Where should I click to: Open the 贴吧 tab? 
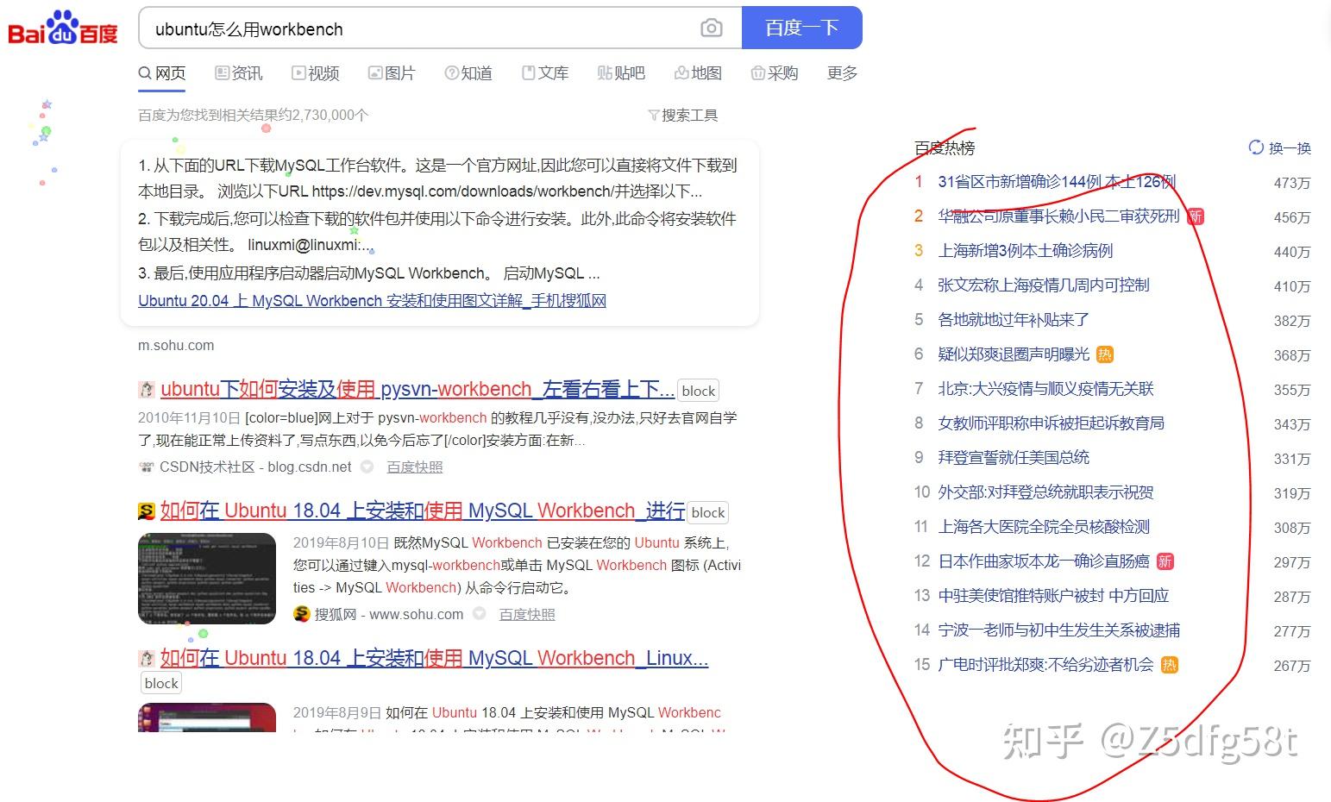[621, 73]
